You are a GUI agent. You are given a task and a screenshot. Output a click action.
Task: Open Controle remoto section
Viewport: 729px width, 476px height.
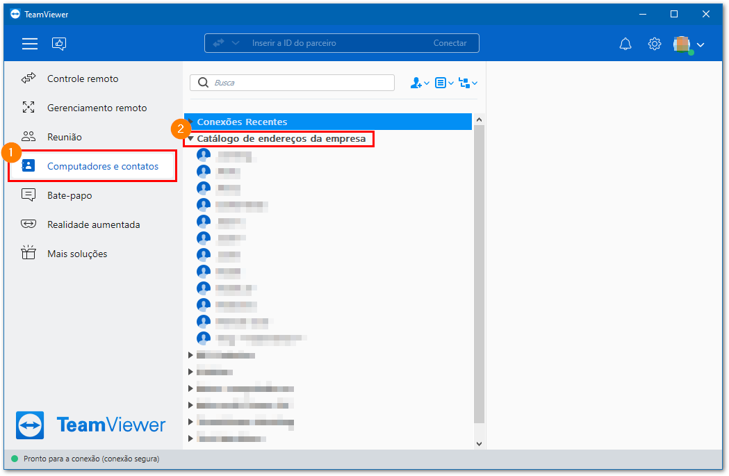[93, 79]
